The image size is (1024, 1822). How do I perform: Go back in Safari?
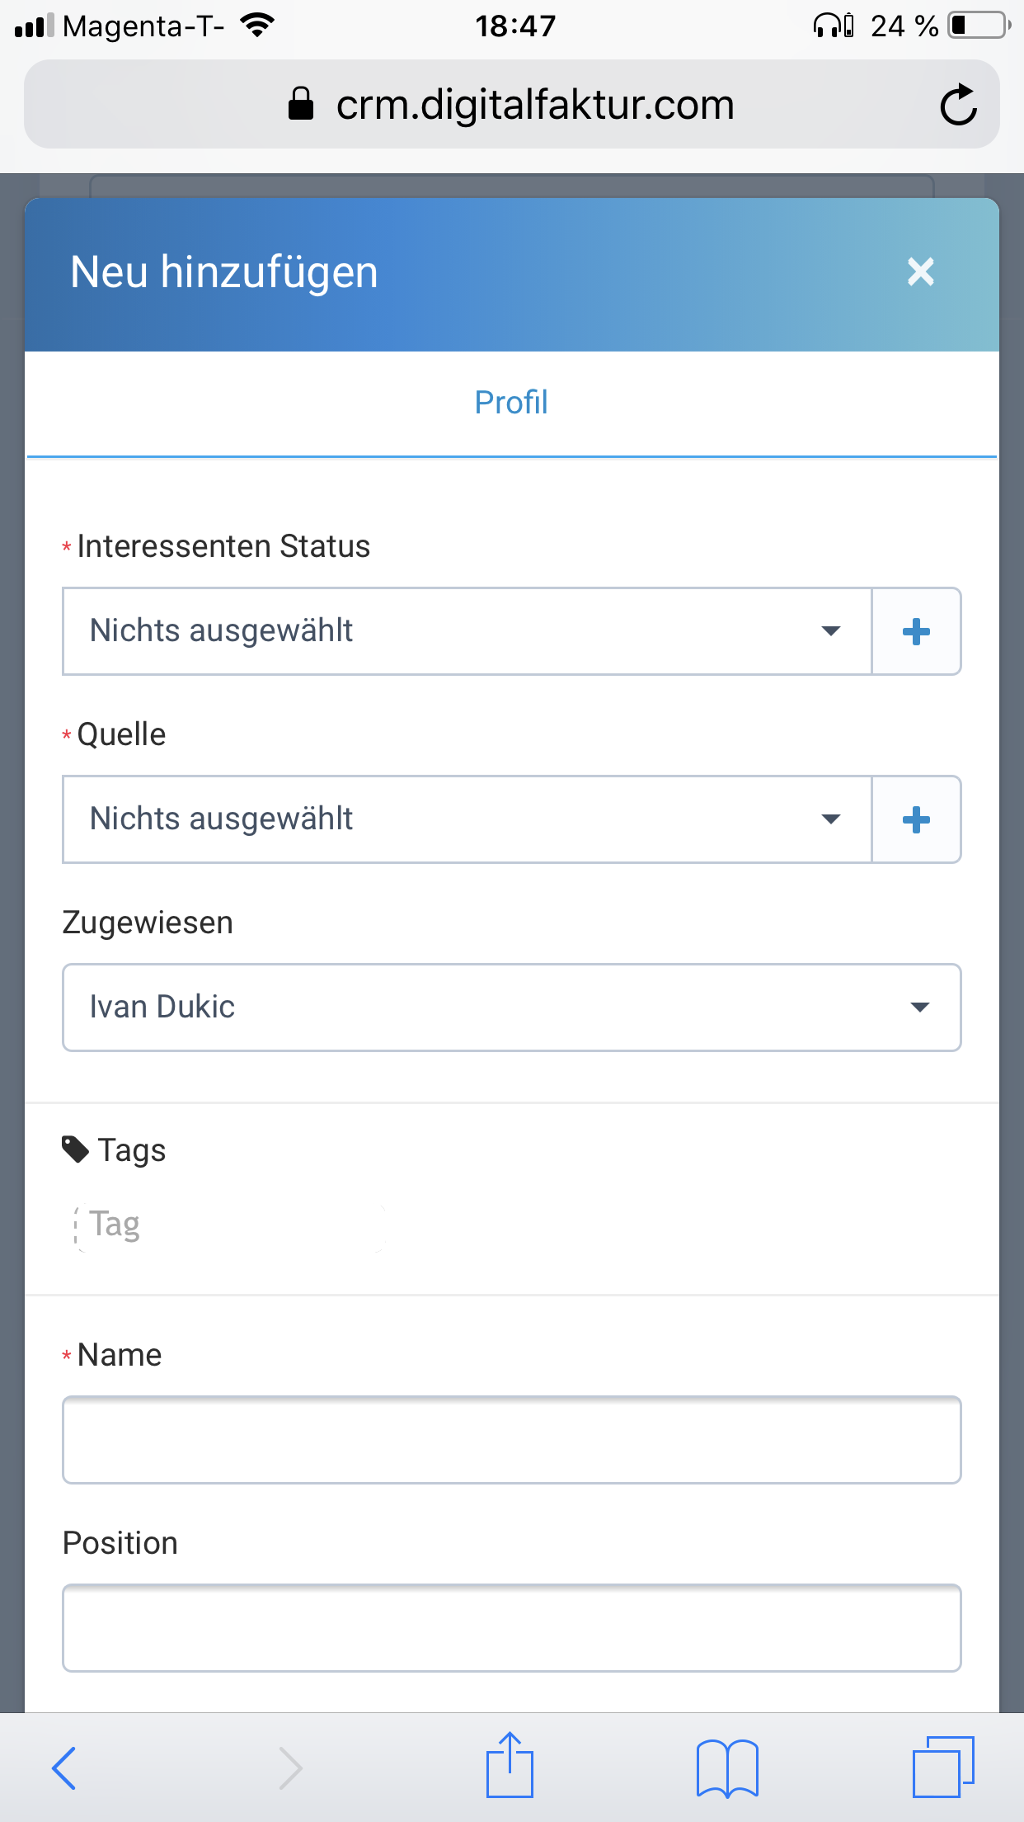(x=63, y=1768)
